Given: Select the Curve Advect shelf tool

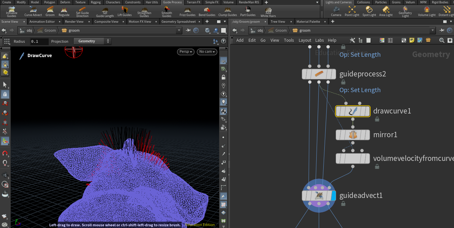Looking at the screenshot, I should click(x=33, y=11).
